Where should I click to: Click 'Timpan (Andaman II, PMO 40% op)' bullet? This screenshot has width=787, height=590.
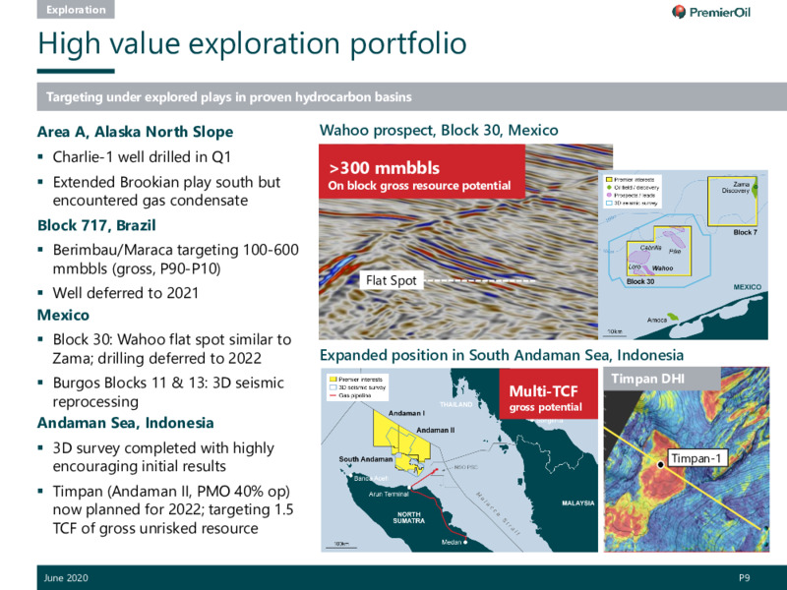point(173,509)
